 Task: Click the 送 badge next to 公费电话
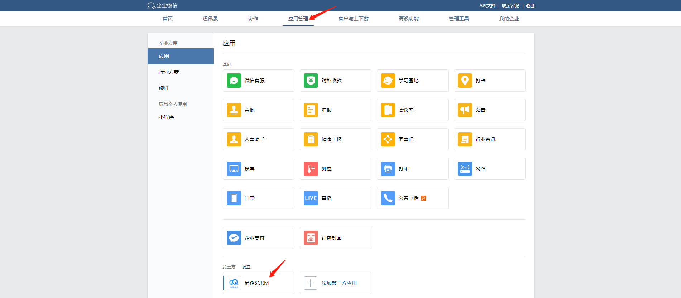pyautogui.click(x=423, y=198)
